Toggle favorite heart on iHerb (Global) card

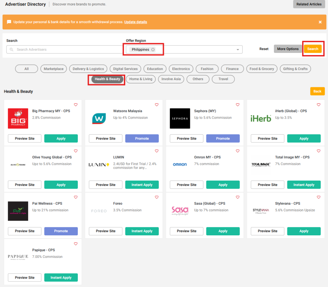point(319,105)
